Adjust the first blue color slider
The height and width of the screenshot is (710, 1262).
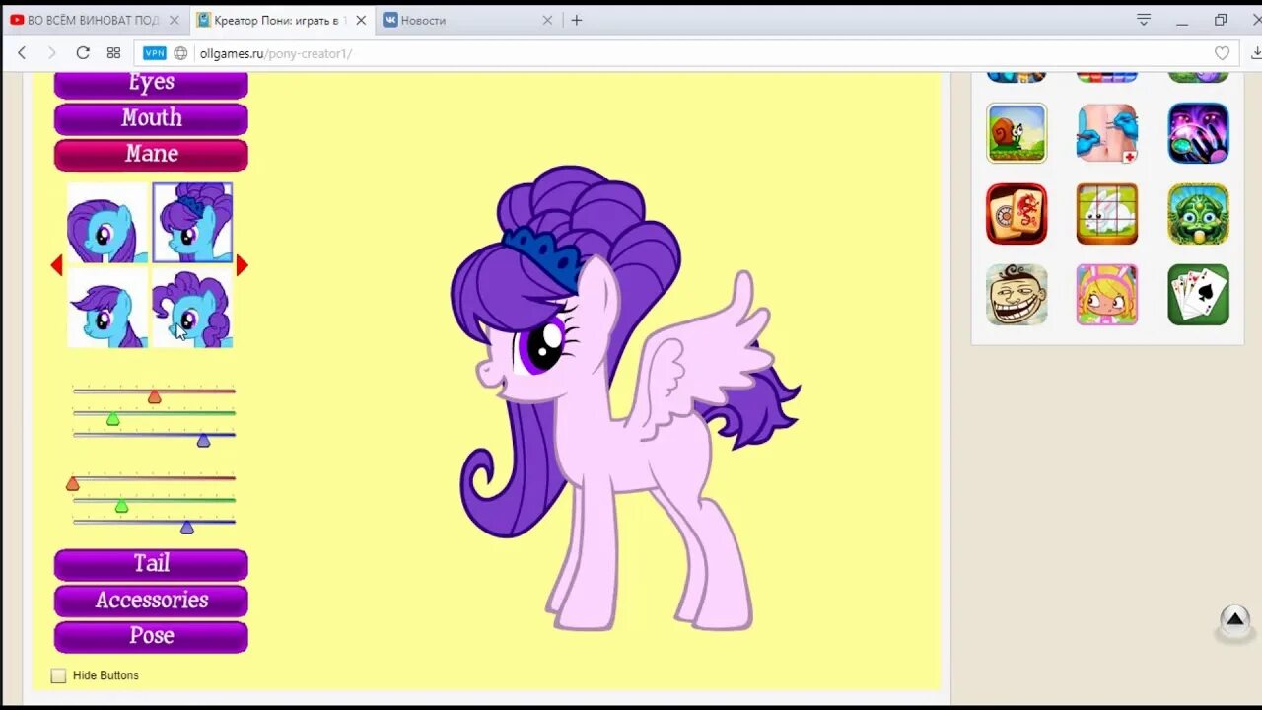click(203, 441)
